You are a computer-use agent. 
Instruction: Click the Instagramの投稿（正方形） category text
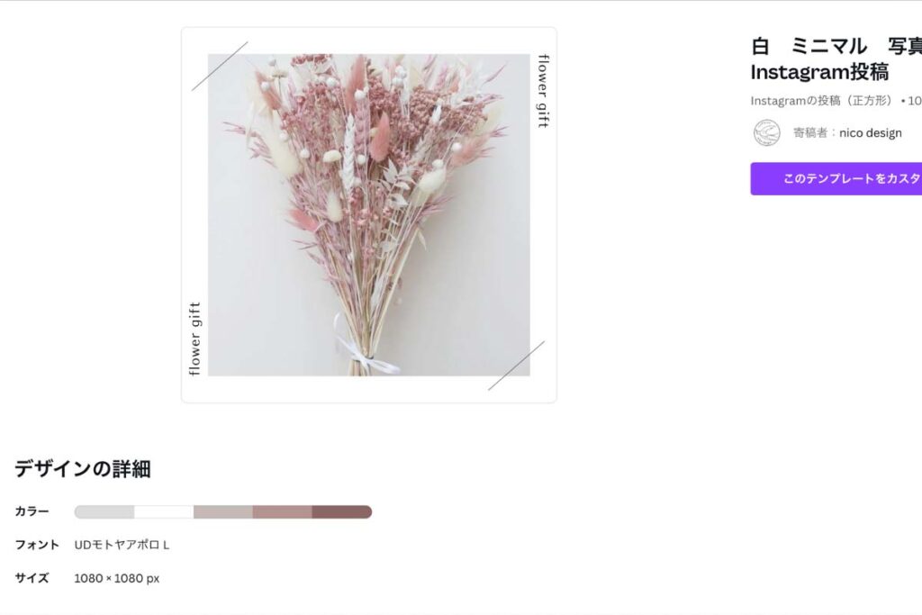[821, 101]
